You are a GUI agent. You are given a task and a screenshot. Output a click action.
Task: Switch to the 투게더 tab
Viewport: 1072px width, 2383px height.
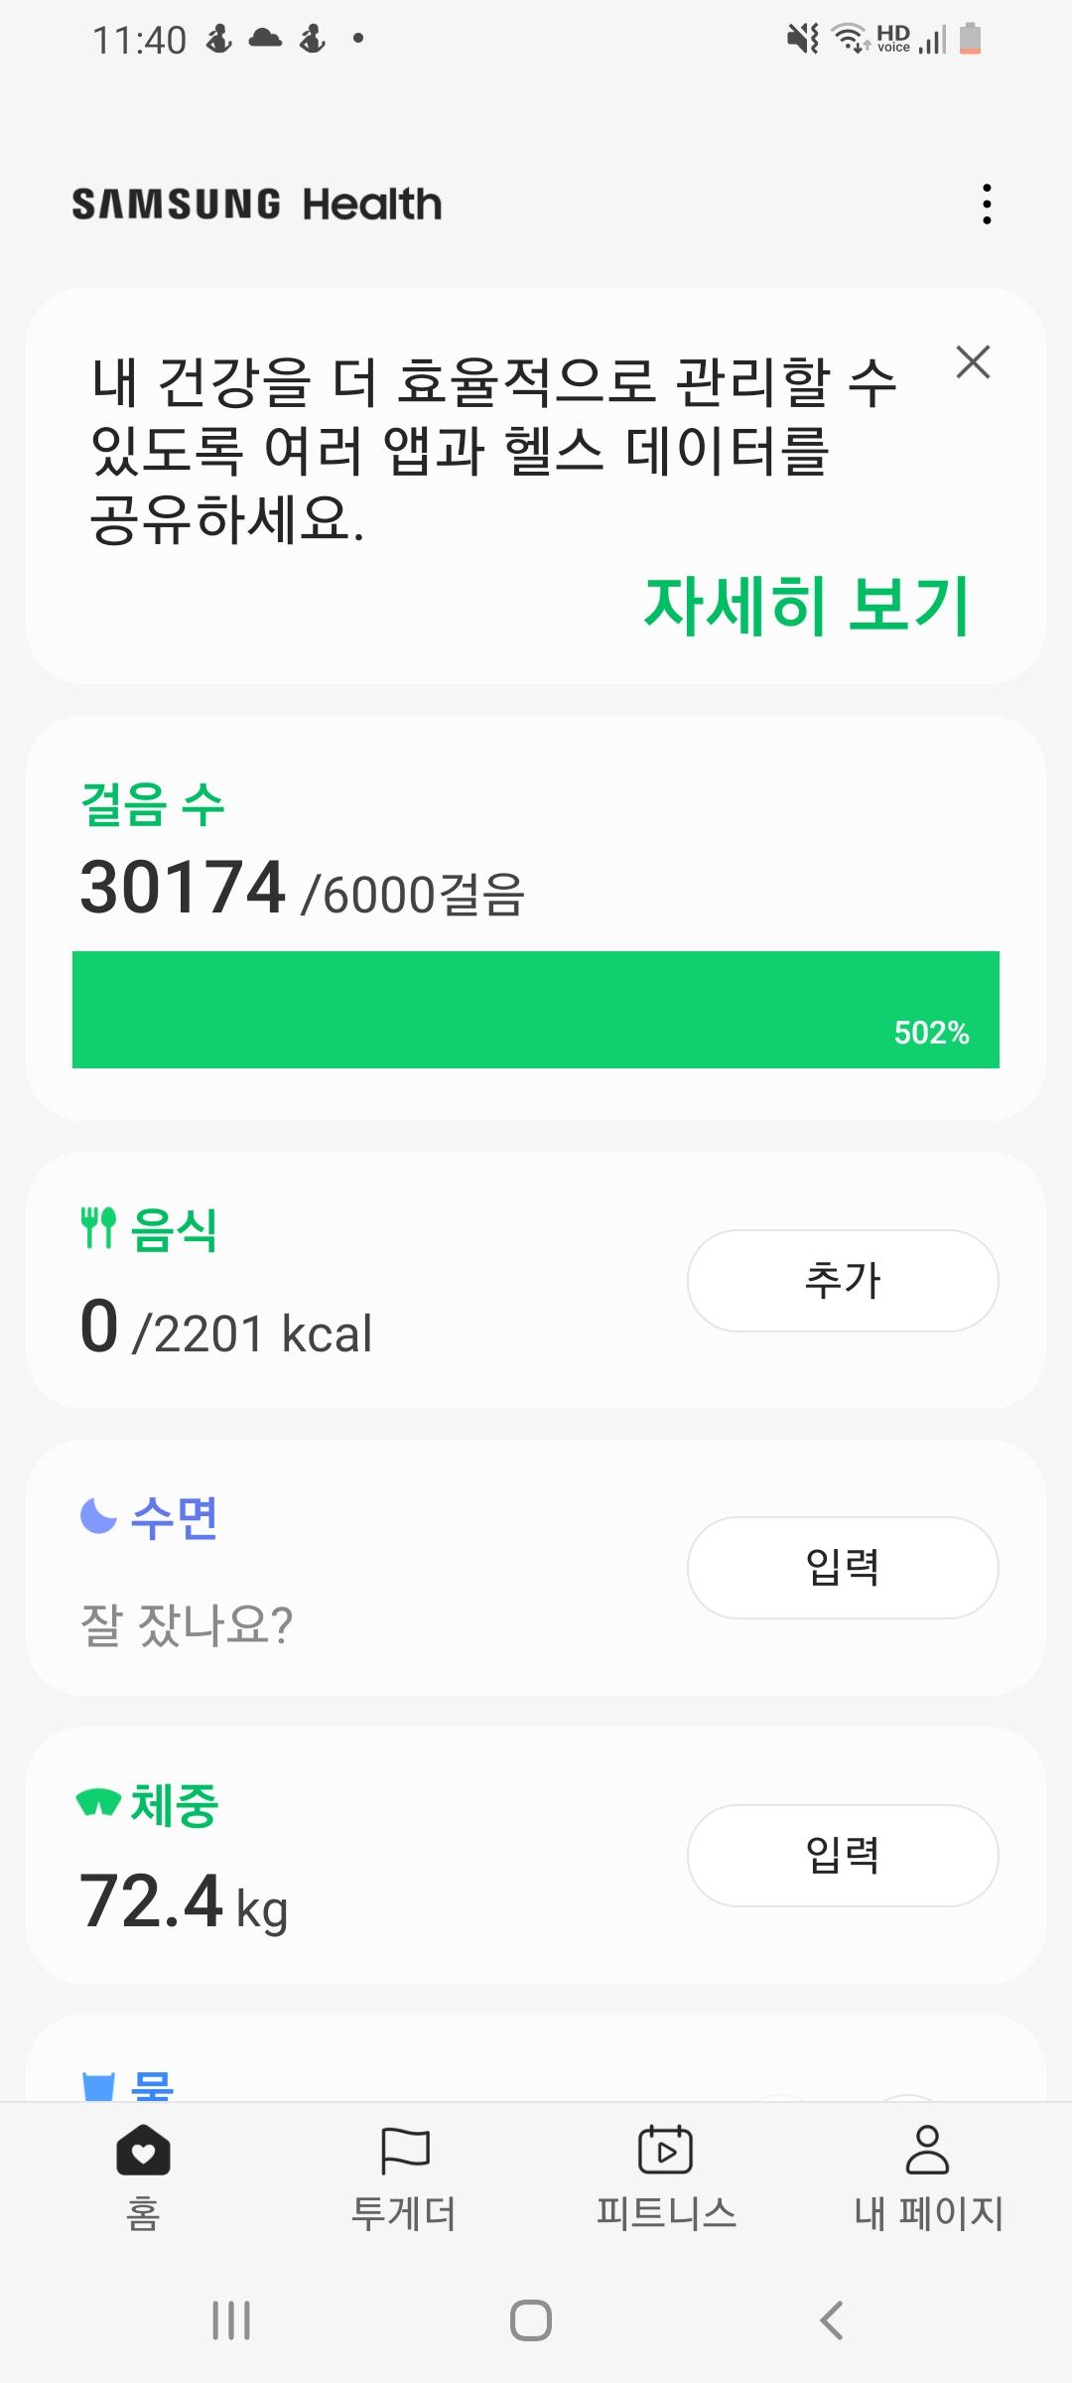404,2174
